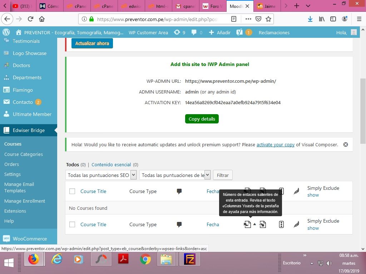
Task: Open the Course Categories submenu item
Action: 24,154
